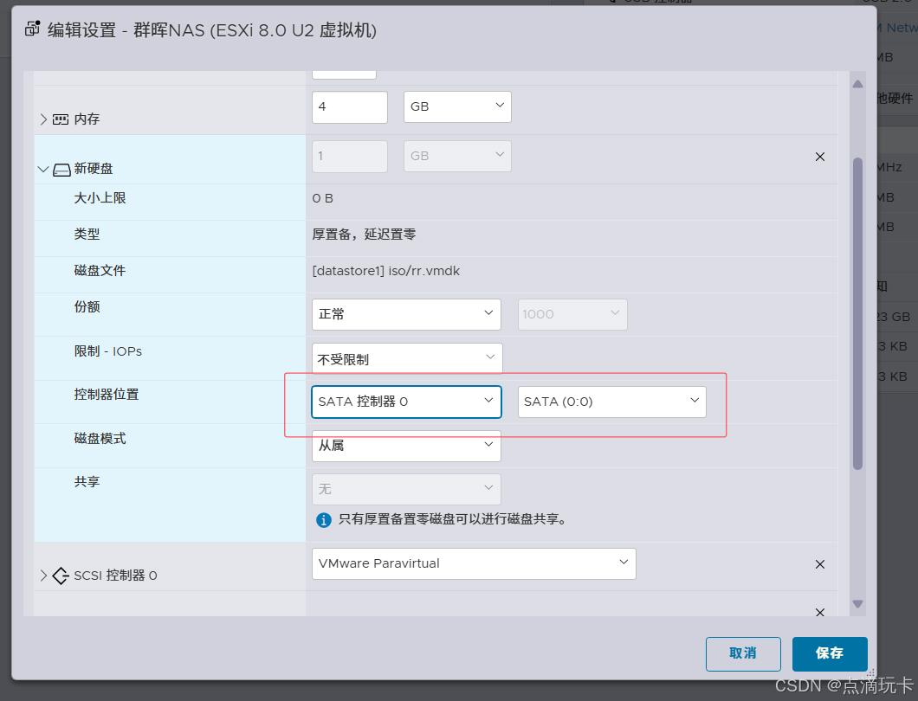
Task: Click the info icon about disk sharing
Action: [x=324, y=519]
